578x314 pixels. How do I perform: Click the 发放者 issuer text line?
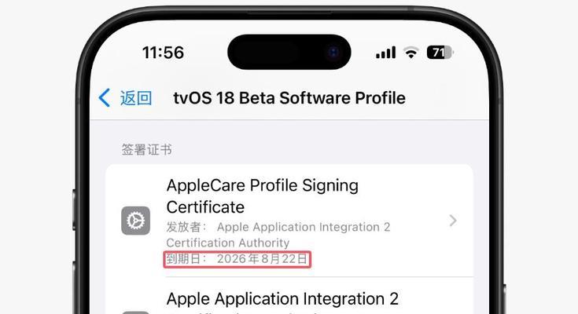coord(278,227)
